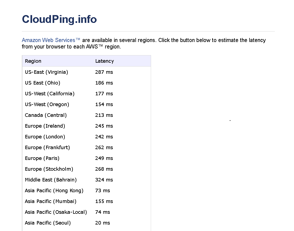Click the Middle East (Bahrain) row label
294x231 pixels.
point(51,180)
